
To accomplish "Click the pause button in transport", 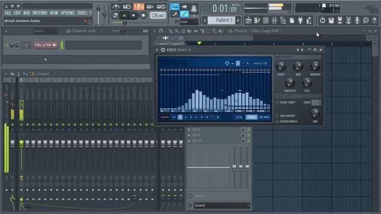I will tap(124, 15).
